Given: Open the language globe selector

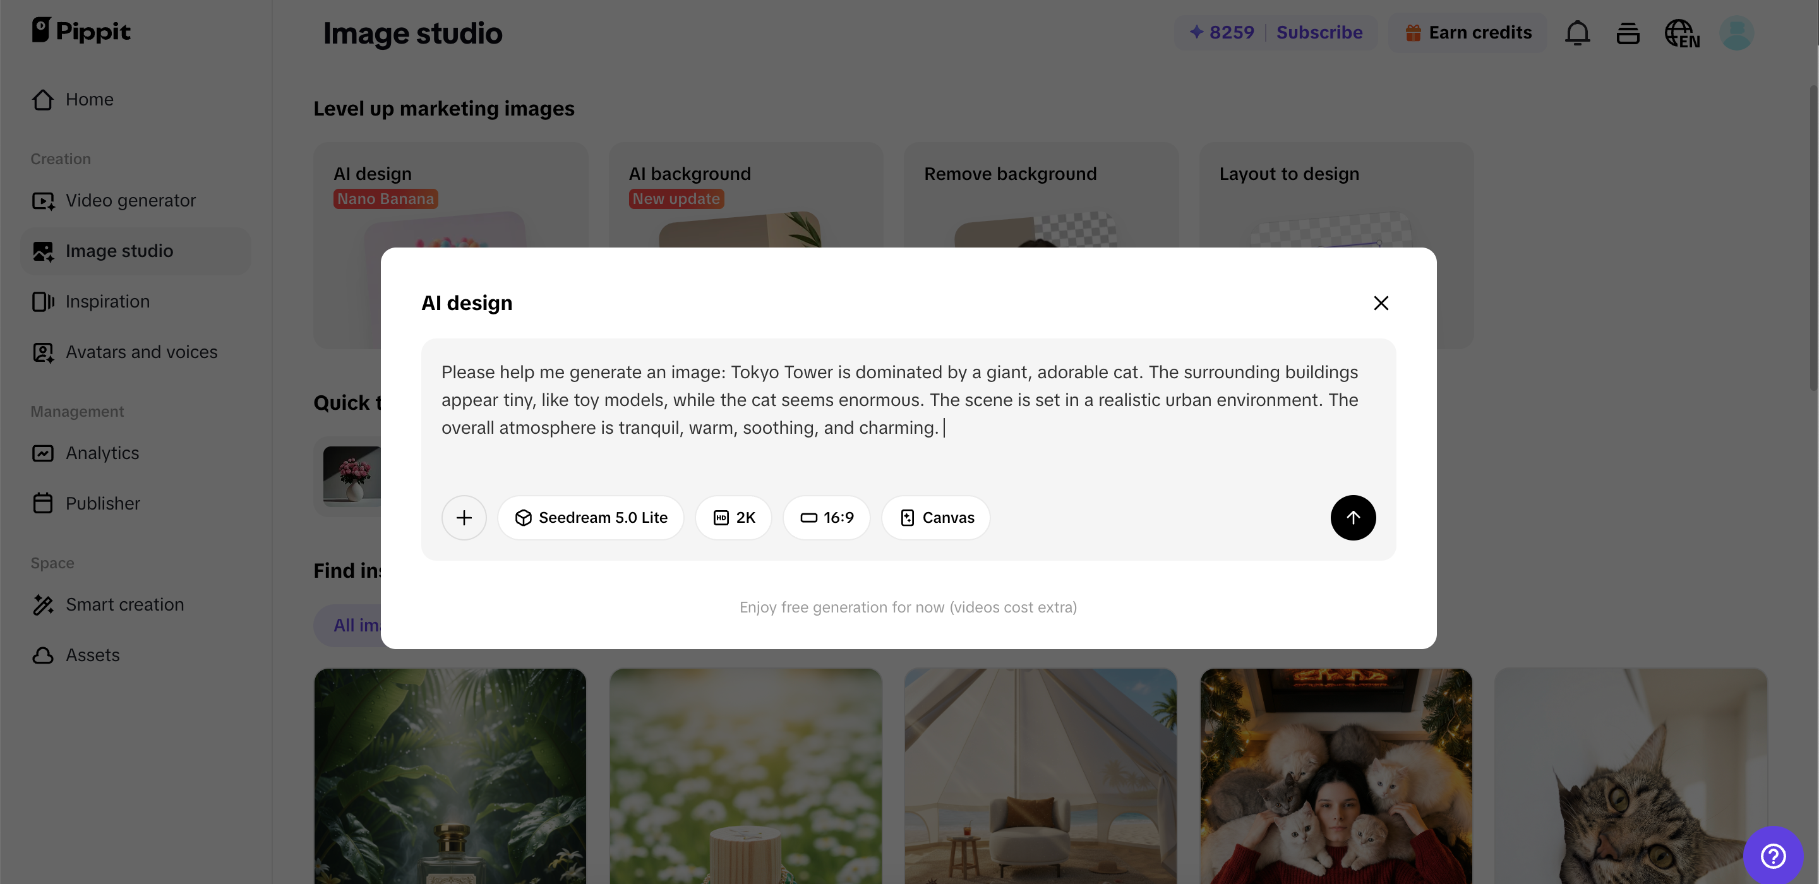Looking at the screenshot, I should (1681, 33).
